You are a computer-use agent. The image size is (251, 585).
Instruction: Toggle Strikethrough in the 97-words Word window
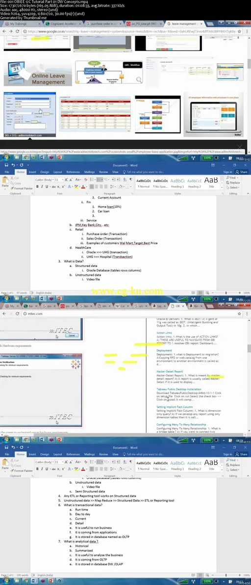[54, 186]
